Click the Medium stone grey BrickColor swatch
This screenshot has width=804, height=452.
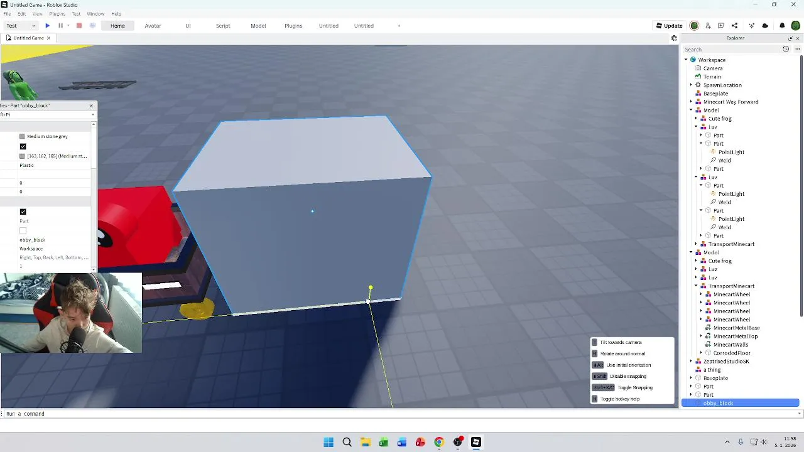(23, 136)
